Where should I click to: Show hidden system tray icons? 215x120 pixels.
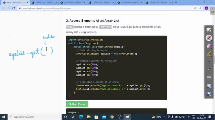click(x=165, y=117)
